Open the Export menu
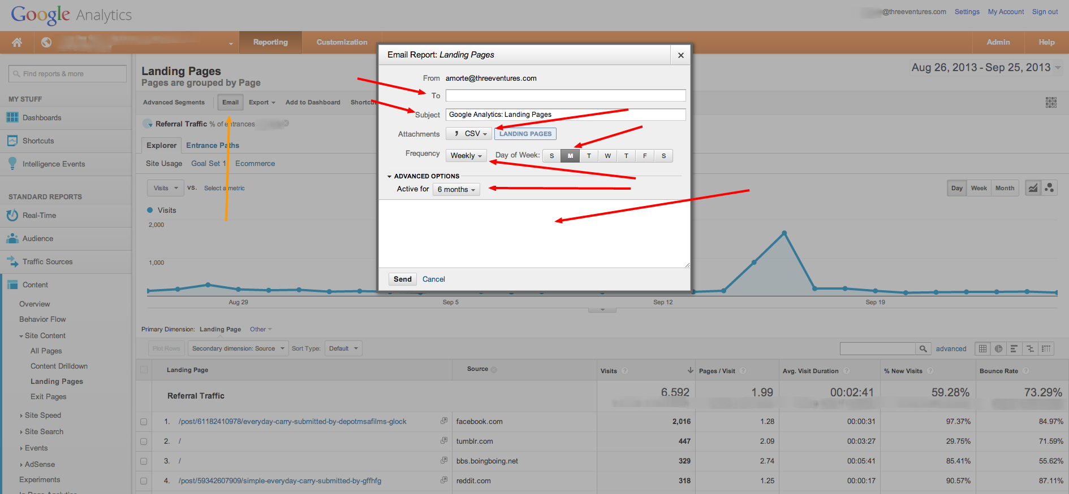This screenshot has height=494, width=1069. [x=262, y=102]
